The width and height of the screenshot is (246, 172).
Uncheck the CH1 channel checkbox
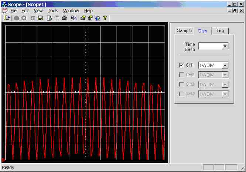181,65
